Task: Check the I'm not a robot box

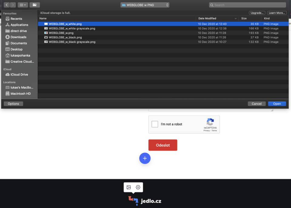Action: (x=155, y=124)
